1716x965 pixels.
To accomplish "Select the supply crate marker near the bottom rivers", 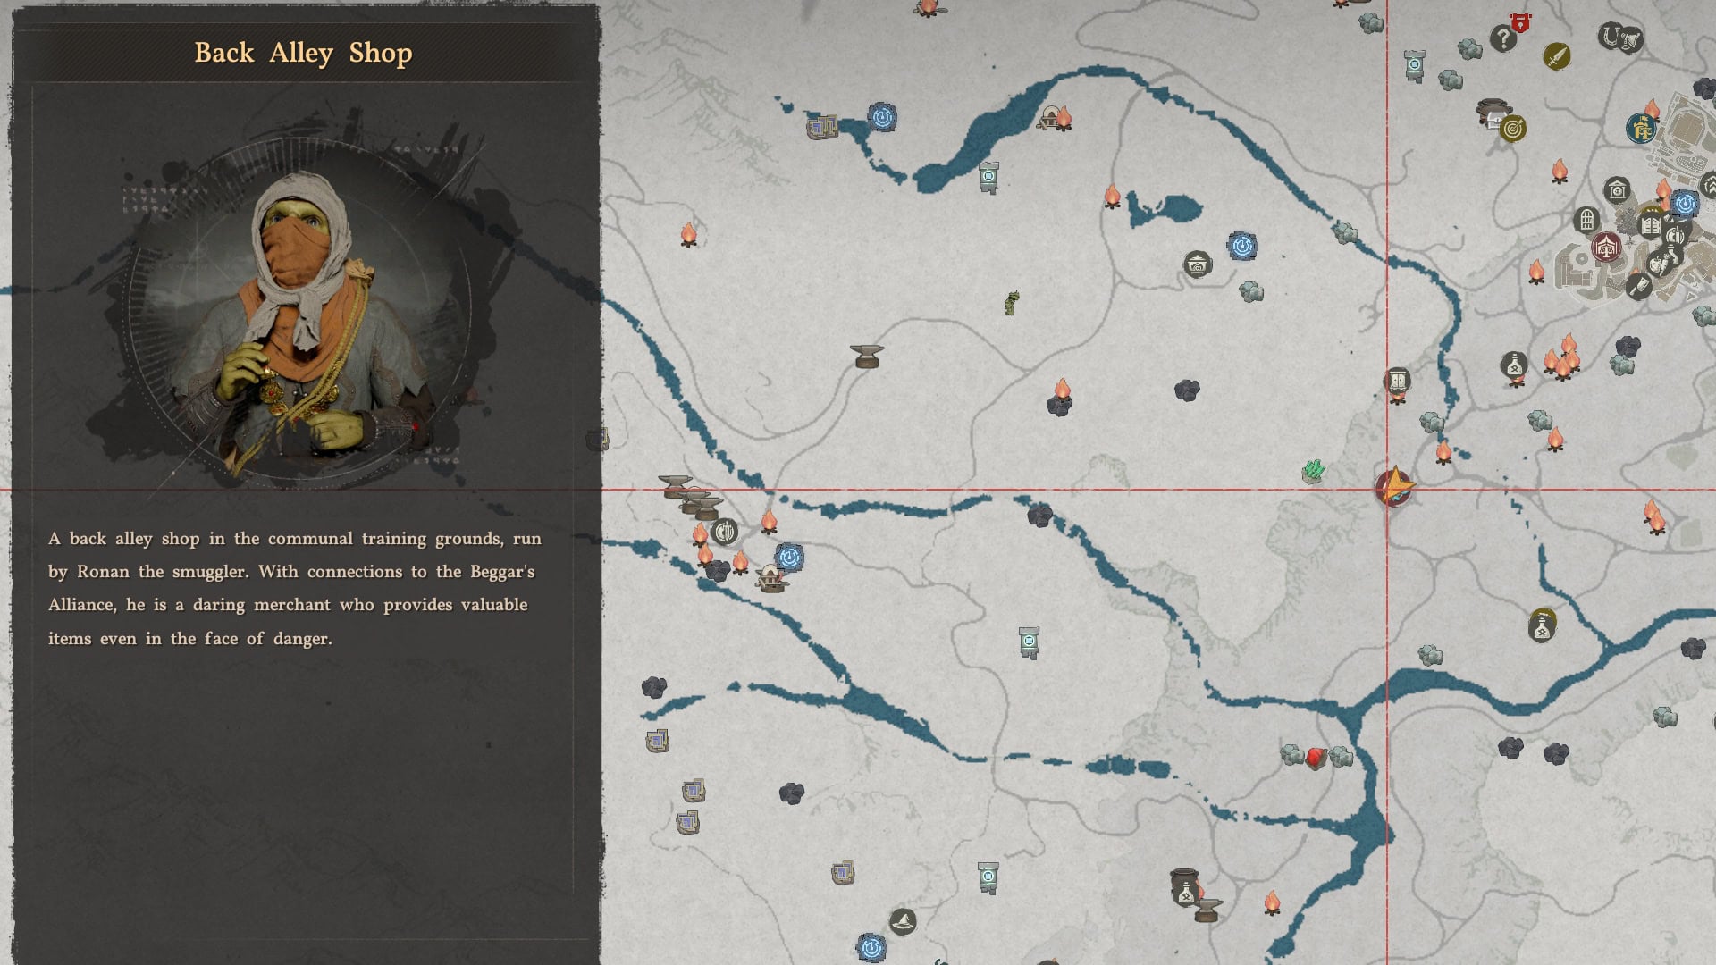I will 844,873.
